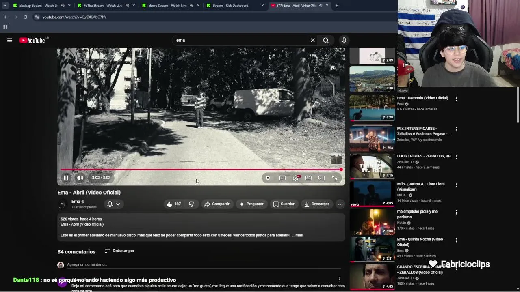Toggle subtitles in the video player
The width and height of the screenshot is (520, 292).
282,178
